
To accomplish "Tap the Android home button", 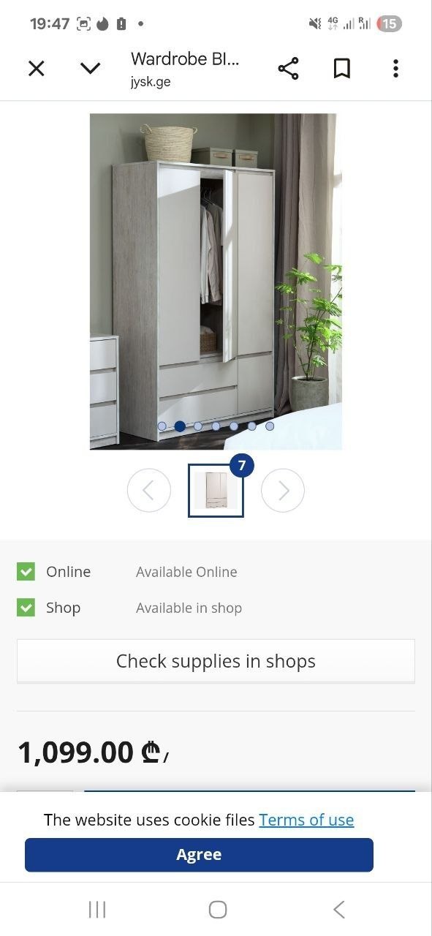I will [x=218, y=909].
